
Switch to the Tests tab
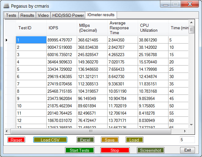(x=11, y=15)
